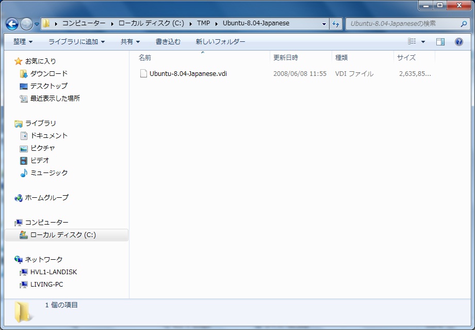
Task: Change view using the view icon
Action: pos(412,41)
